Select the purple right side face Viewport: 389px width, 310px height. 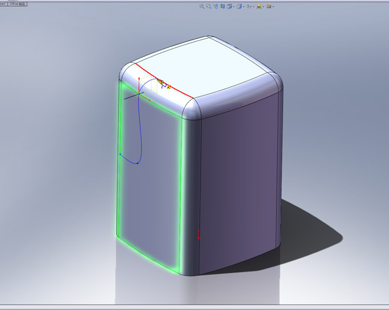click(x=240, y=183)
